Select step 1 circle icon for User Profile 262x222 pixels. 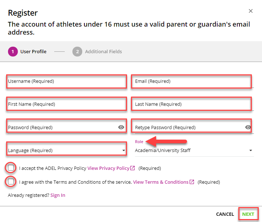(x=13, y=51)
